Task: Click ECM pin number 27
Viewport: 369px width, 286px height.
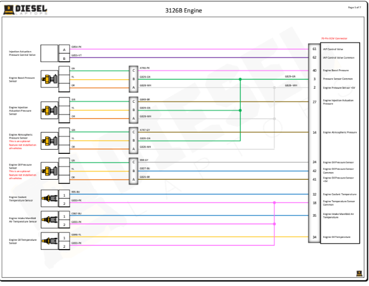Action: click(x=314, y=102)
